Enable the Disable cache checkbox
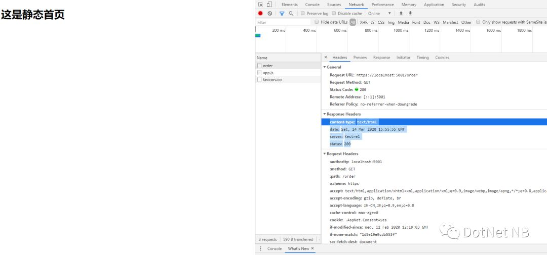The image size is (547, 255). tap(334, 13)
